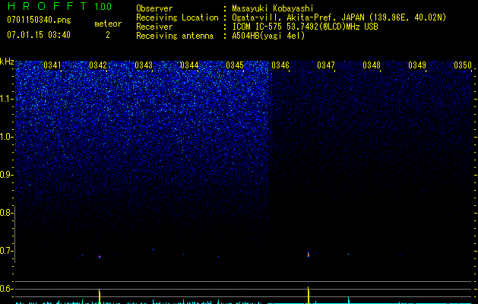Click the 0349 time marker
This screenshot has width=478, height=304.
(x=417, y=65)
